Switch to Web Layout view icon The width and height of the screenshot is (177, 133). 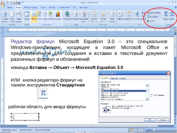pyautogui.click(x=137, y=130)
